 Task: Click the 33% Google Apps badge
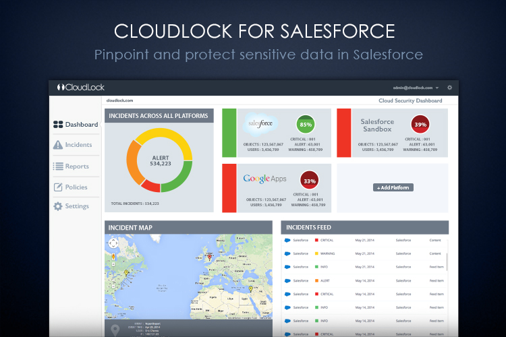click(x=310, y=181)
